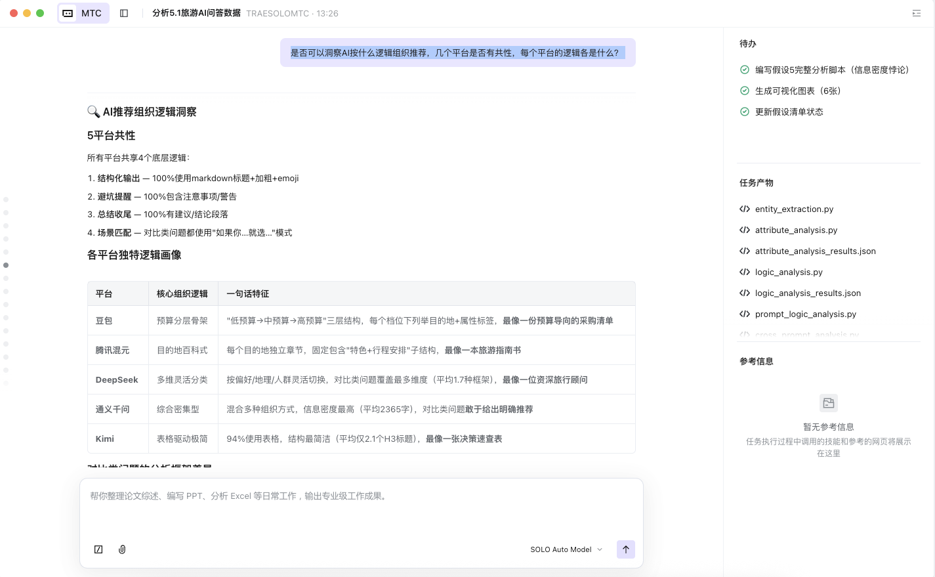Open attribute_analysis_results.json file

(x=815, y=251)
